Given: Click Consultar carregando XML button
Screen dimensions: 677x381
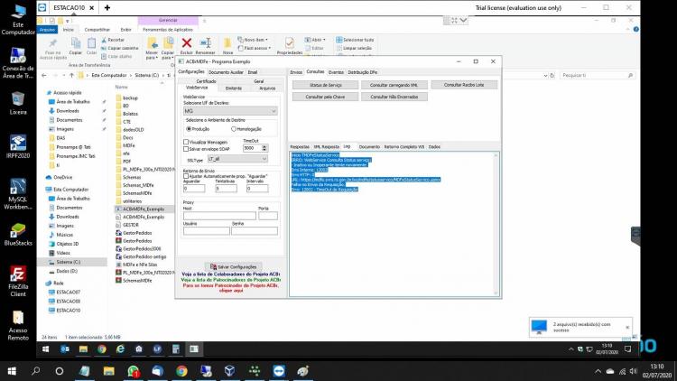Looking at the screenshot, I should (394, 85).
